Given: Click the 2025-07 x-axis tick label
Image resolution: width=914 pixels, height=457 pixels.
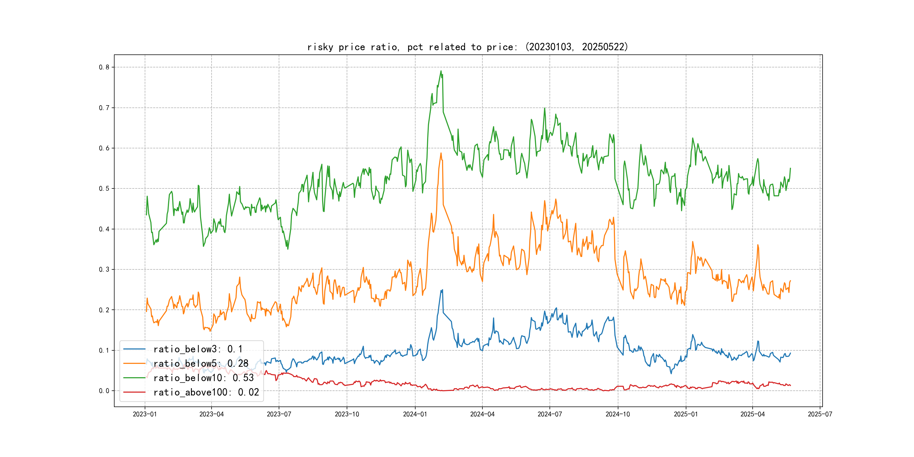Looking at the screenshot, I should coord(819,414).
